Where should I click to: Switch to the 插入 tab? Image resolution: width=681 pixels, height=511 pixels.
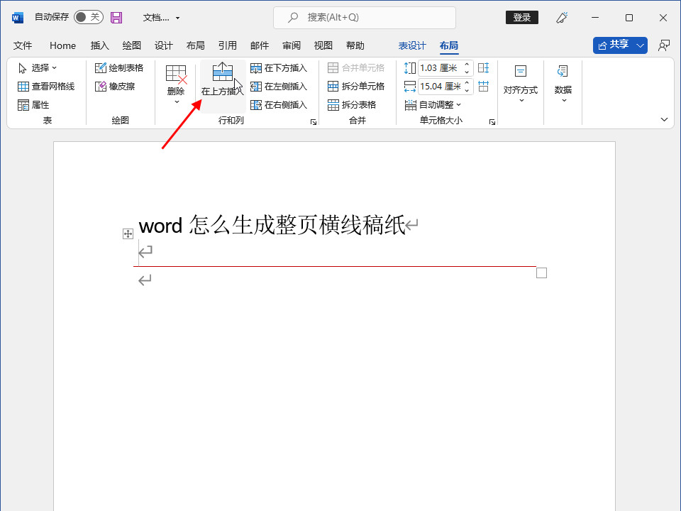pyautogui.click(x=99, y=45)
